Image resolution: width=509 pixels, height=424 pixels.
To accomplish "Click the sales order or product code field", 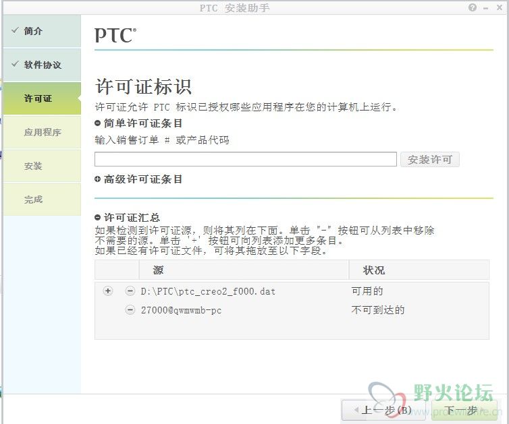I will [246, 159].
